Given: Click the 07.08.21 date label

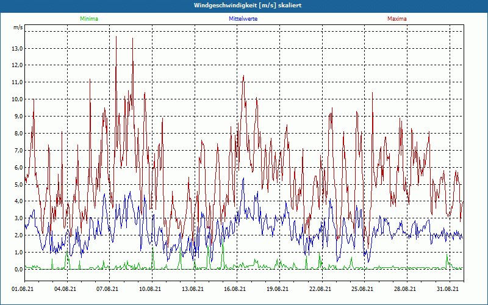Looking at the screenshot, I should click(108, 289).
